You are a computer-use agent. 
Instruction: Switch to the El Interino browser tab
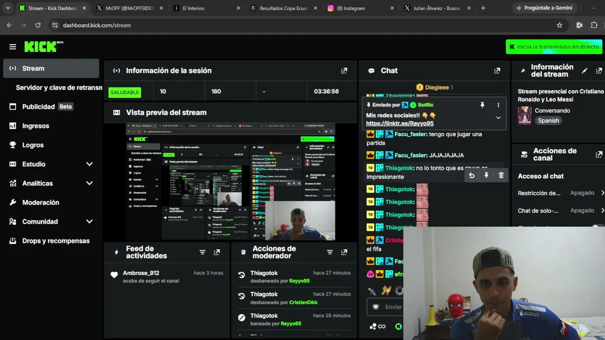pos(206,8)
